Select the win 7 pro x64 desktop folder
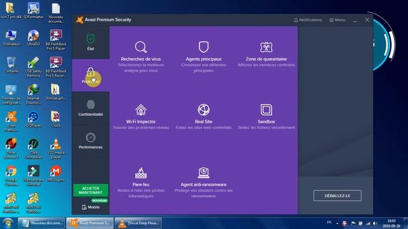The height and width of the screenshot is (229, 408). tap(11, 11)
